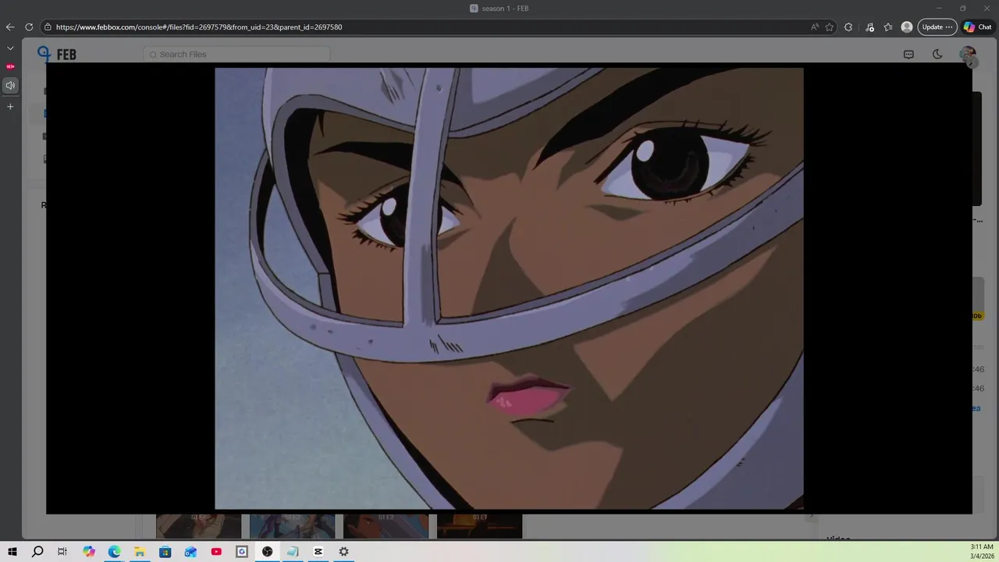The width and height of the screenshot is (999, 562).
Task: Open the media control music note icon
Action: (x=869, y=27)
